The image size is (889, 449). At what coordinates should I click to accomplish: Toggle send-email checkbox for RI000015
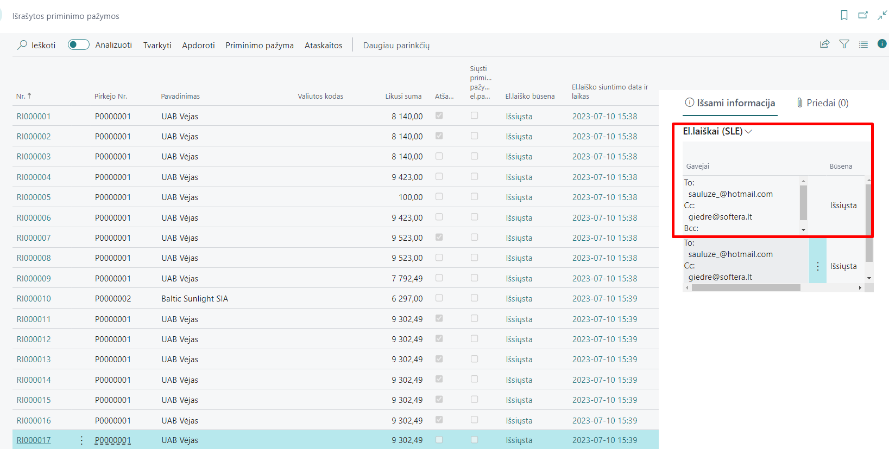(x=474, y=399)
